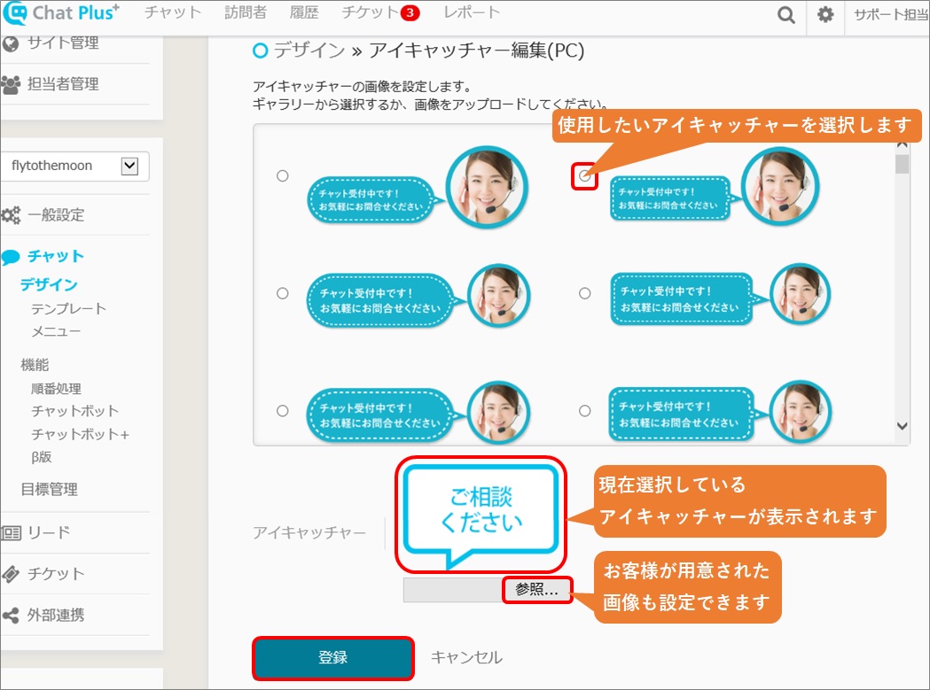Open the 履歴 tab
This screenshot has height=690, width=930.
coord(304,12)
